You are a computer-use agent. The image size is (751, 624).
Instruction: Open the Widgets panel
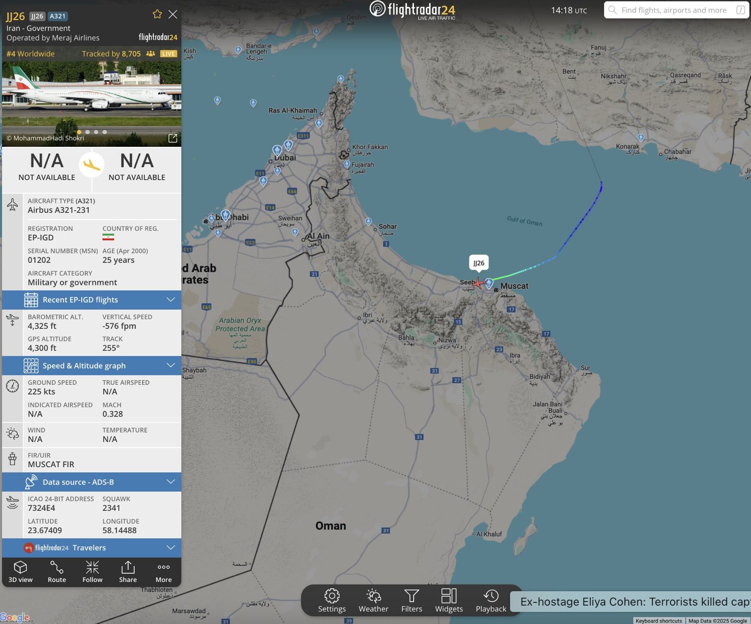coord(449,601)
